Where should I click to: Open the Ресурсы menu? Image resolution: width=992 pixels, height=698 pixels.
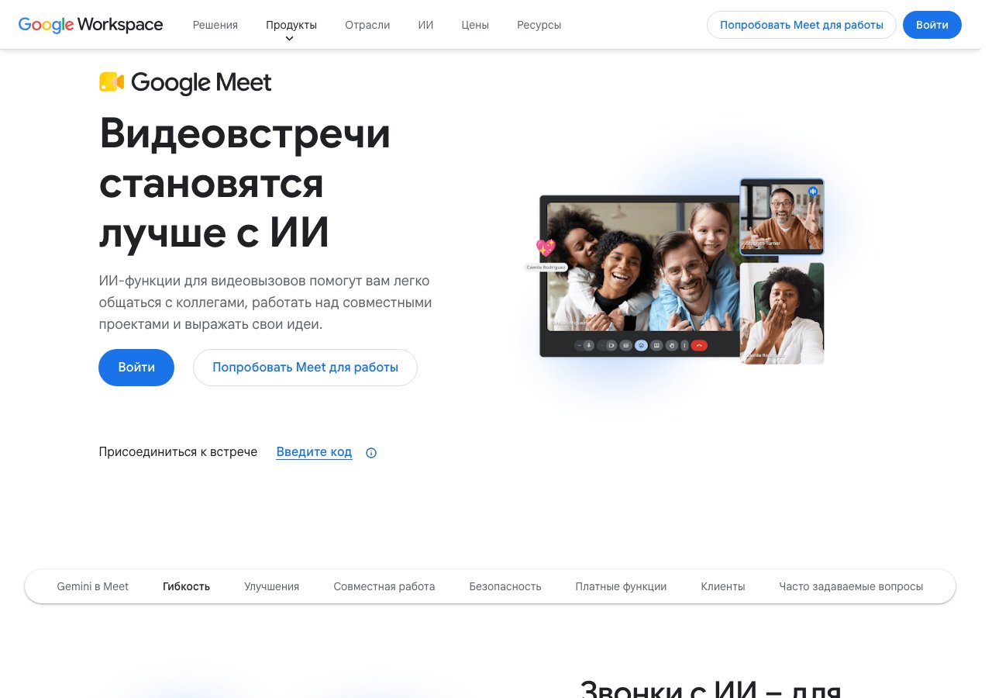pos(539,25)
